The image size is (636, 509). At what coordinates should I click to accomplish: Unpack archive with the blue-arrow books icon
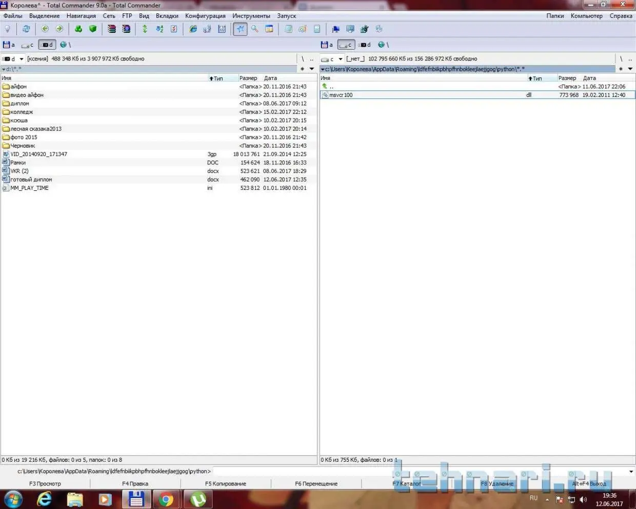click(126, 29)
